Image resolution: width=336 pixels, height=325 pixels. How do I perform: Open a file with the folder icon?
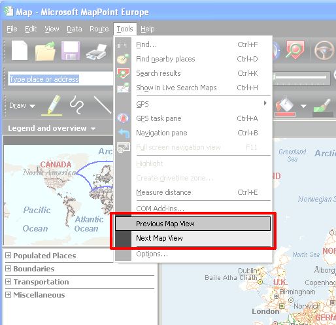pyautogui.click(x=45, y=51)
